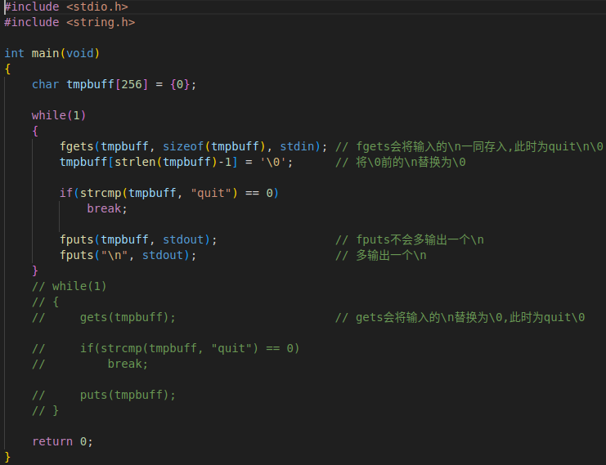Click the commented '// while(1)' line

tap(70, 286)
